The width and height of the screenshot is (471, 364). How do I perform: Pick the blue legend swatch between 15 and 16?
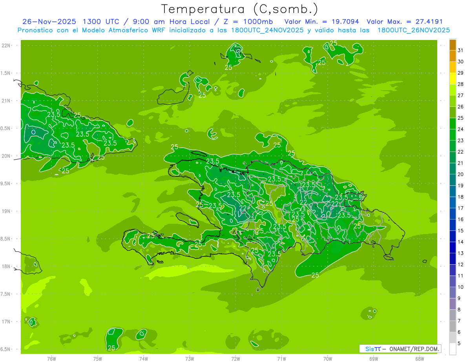453,225
